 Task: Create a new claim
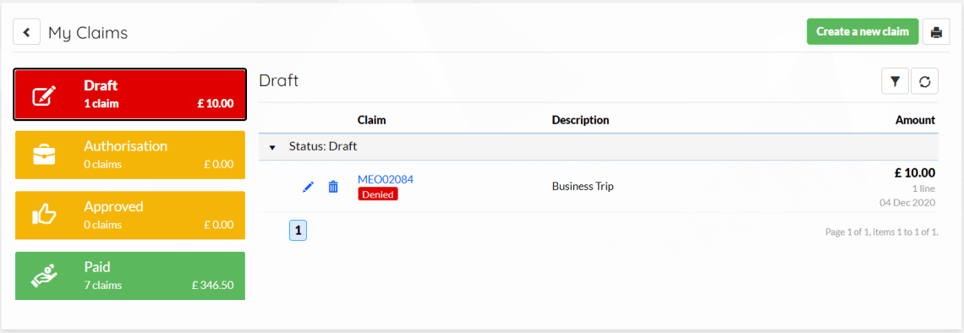pos(863,32)
